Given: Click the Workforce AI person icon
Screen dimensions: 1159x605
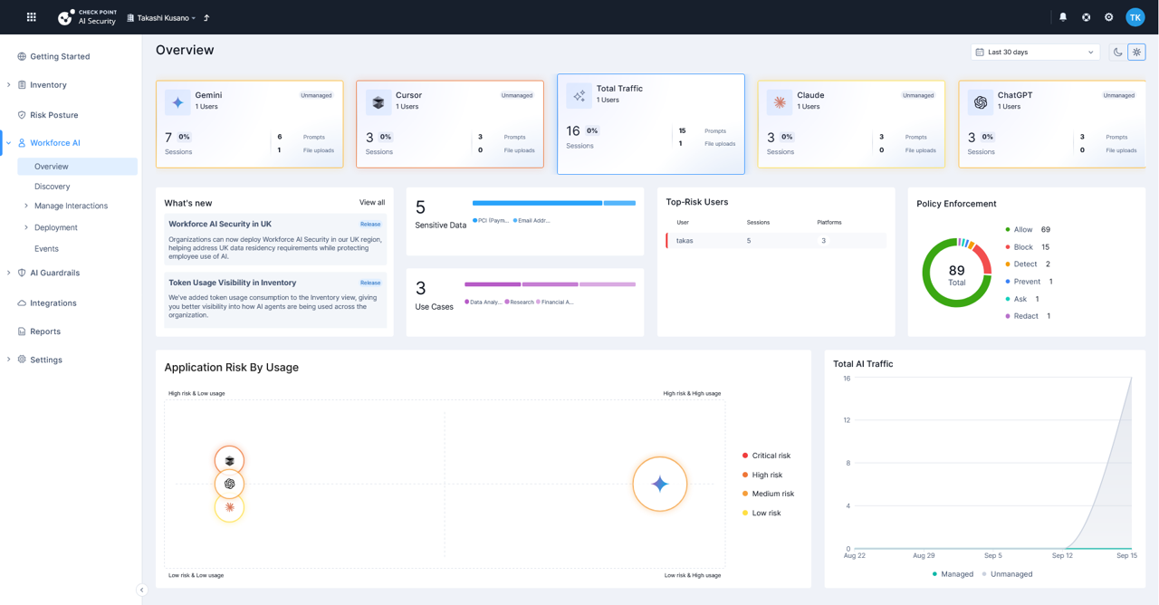Looking at the screenshot, I should pyautogui.click(x=22, y=143).
